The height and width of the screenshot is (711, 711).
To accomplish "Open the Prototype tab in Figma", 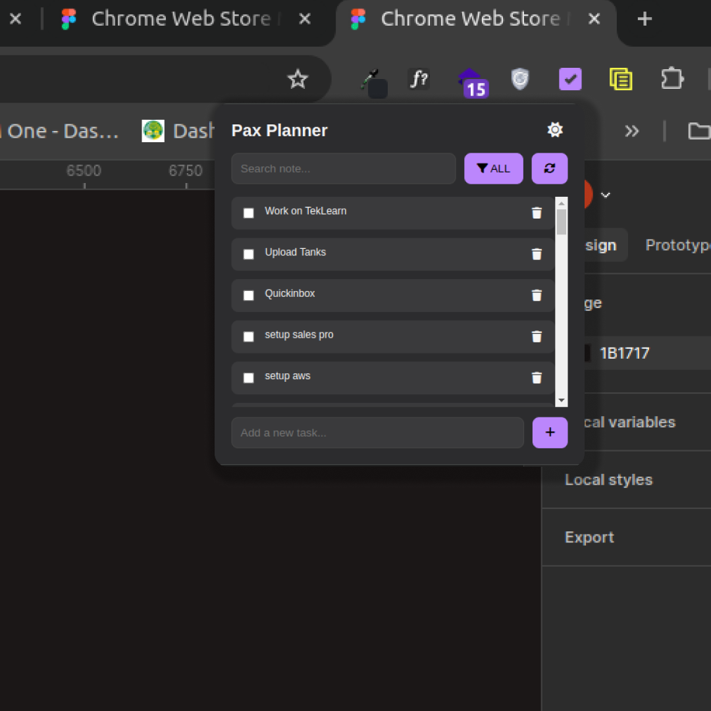I will [x=678, y=245].
